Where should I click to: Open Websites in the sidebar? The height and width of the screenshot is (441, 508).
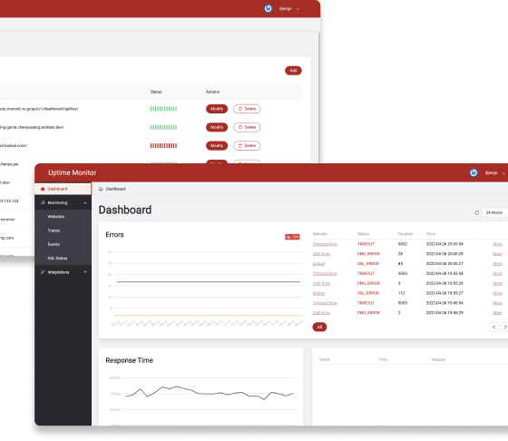tap(56, 217)
